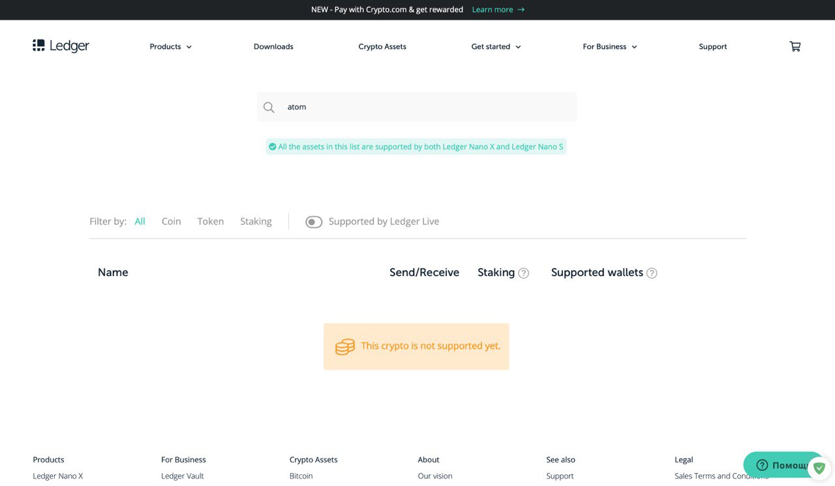Viewport: 835px width, 486px height.
Task: Select the All filter
Action: pyautogui.click(x=140, y=222)
